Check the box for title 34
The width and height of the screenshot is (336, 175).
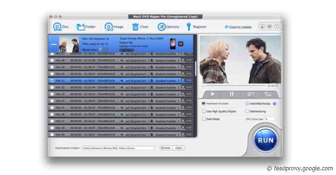52,101
